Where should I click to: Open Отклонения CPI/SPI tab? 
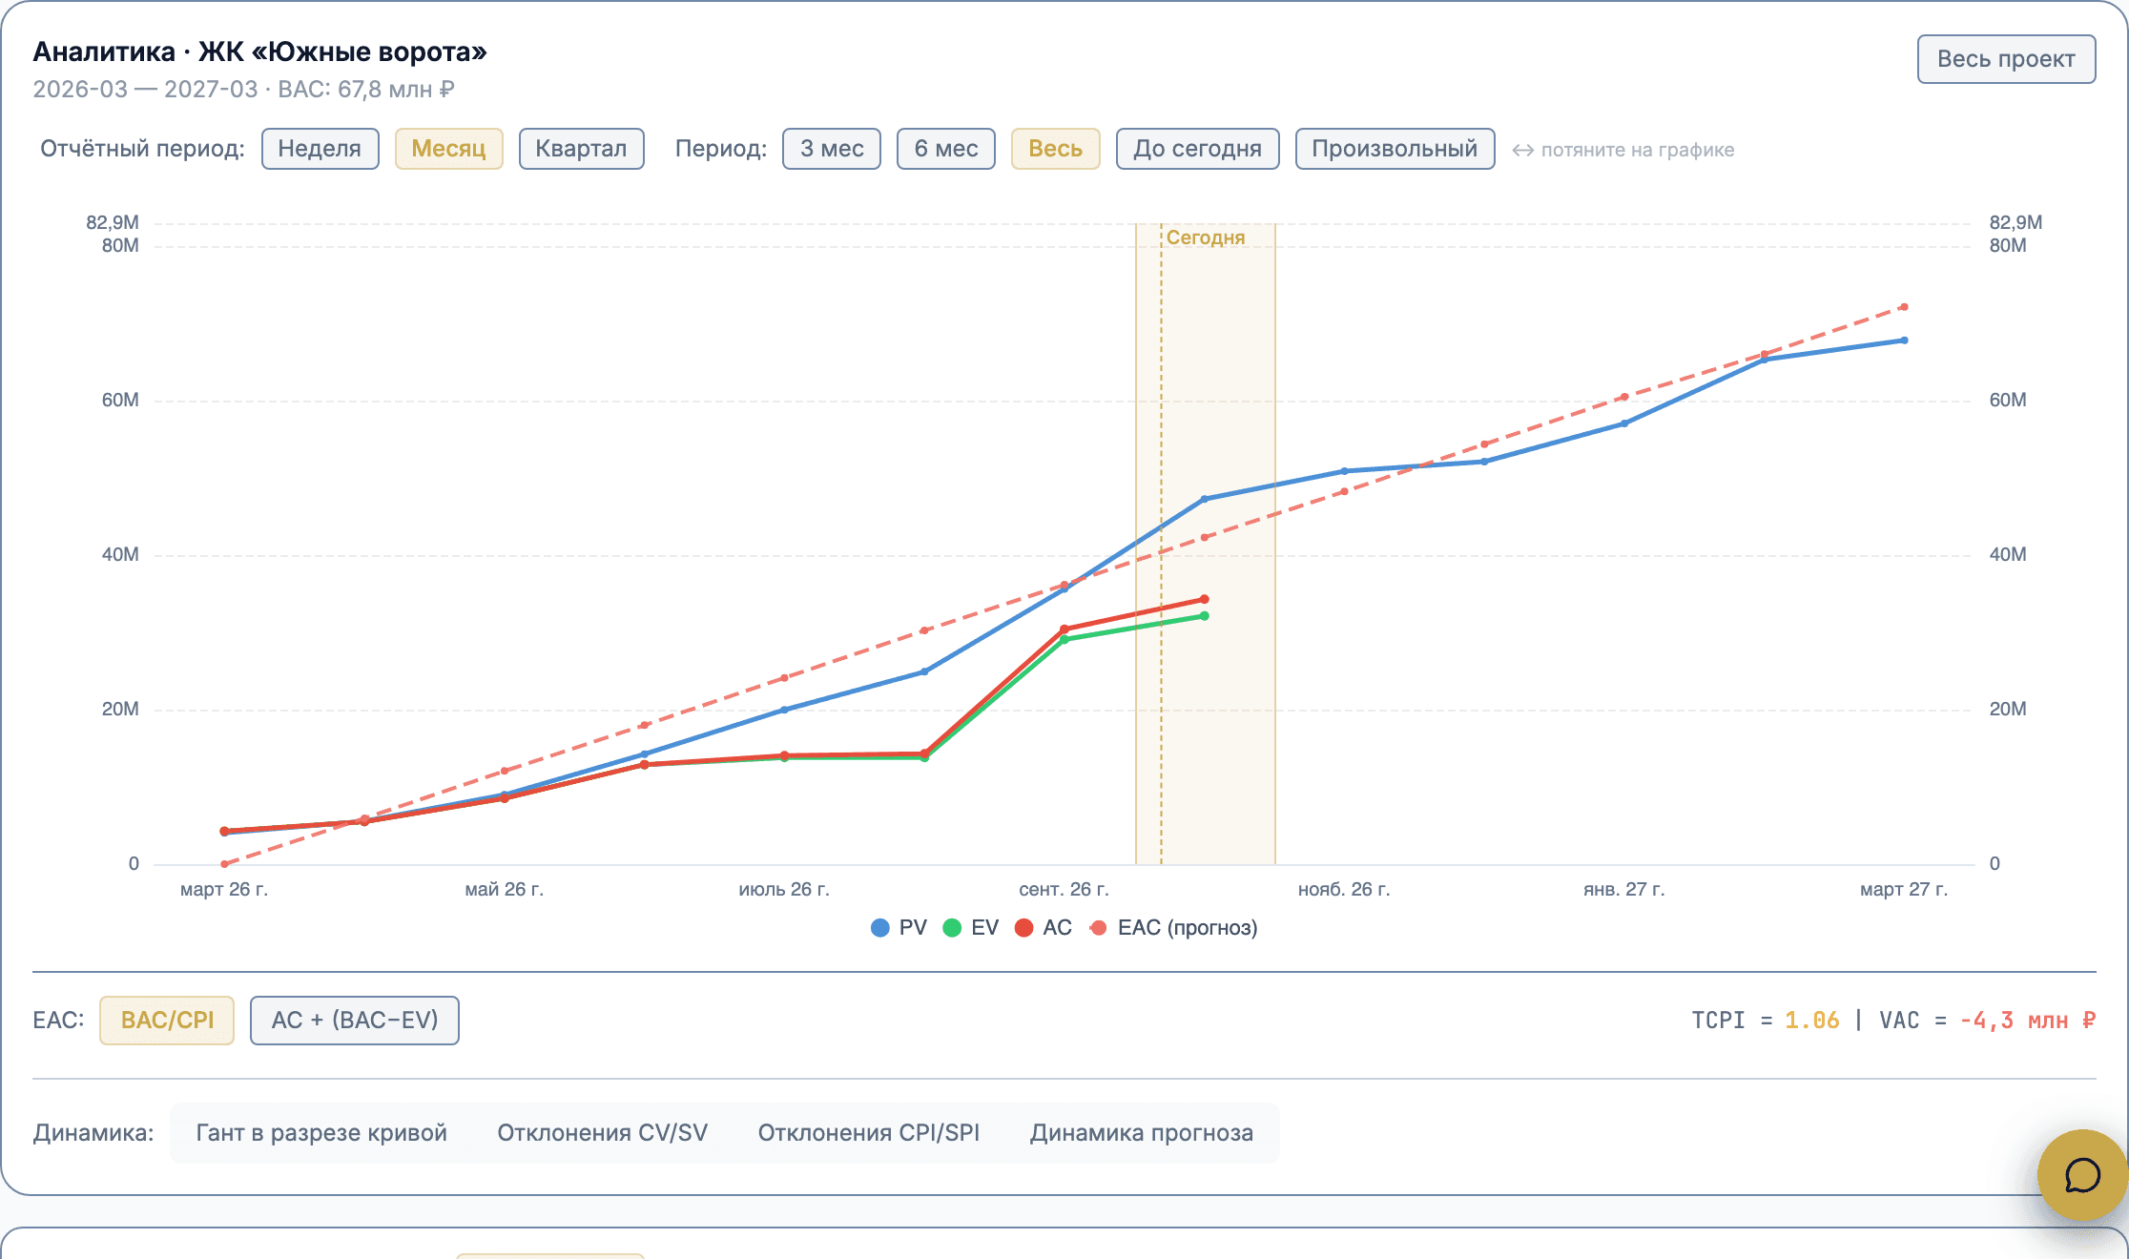coord(869,1133)
